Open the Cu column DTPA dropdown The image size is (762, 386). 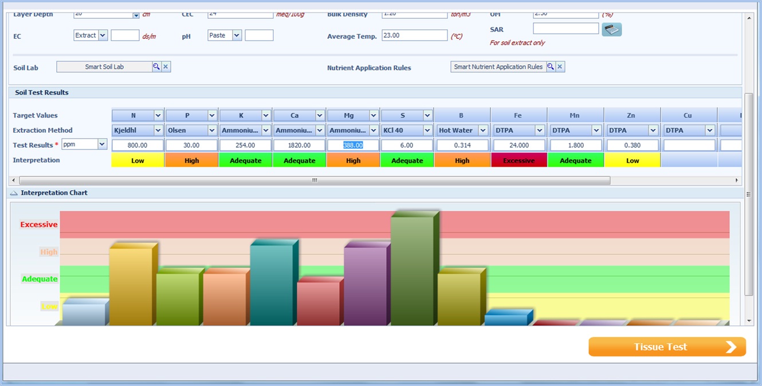710,131
